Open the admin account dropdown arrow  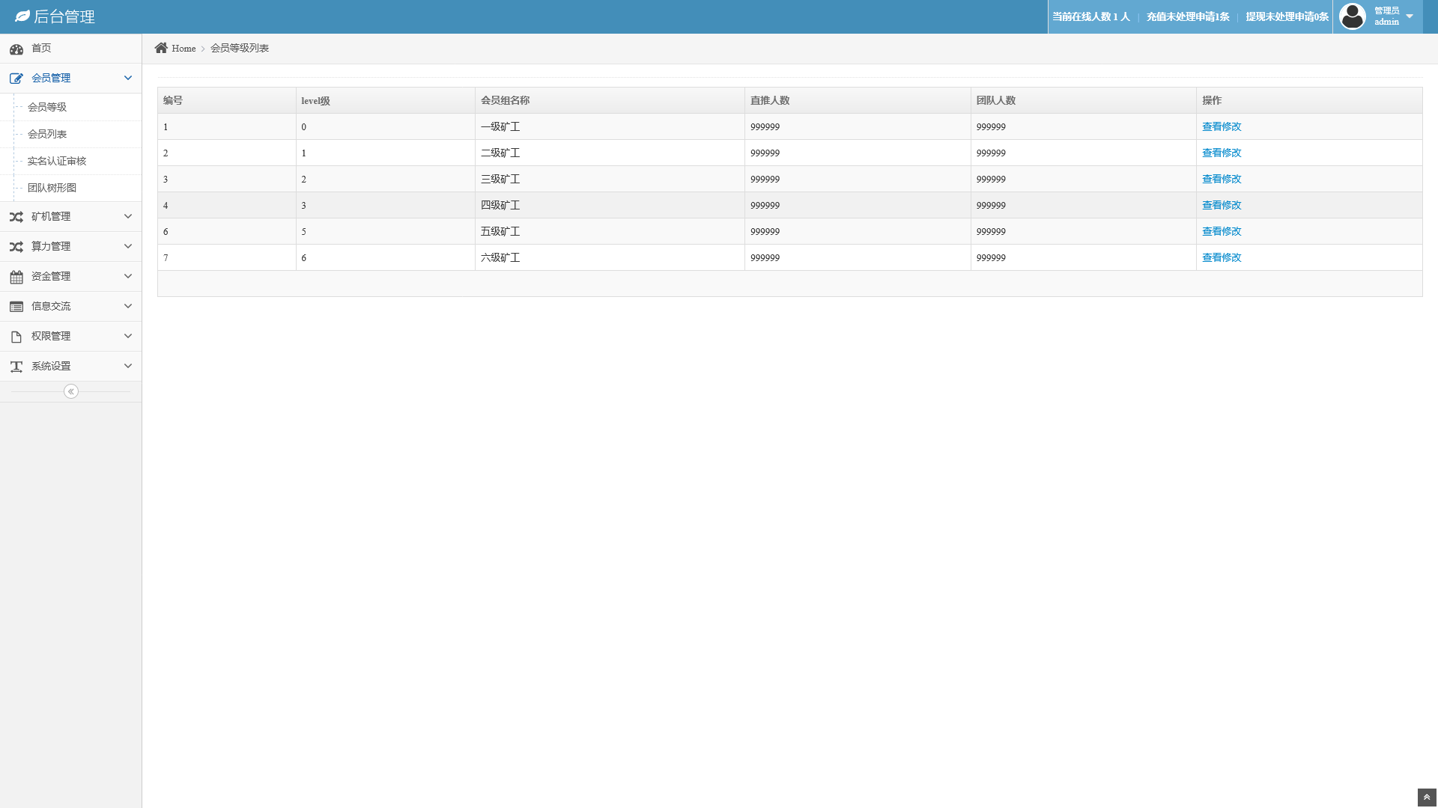point(1410,16)
